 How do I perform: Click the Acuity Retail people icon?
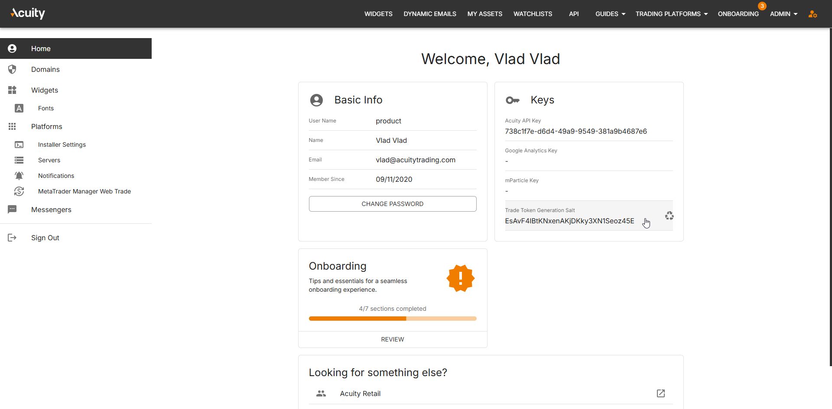tap(321, 393)
